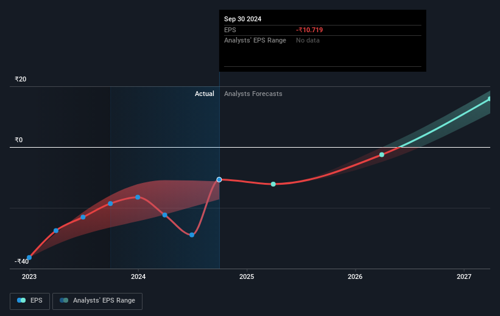Click the Analysts' EPS Range tooltip row label
The height and width of the screenshot is (316, 500).
pos(255,41)
